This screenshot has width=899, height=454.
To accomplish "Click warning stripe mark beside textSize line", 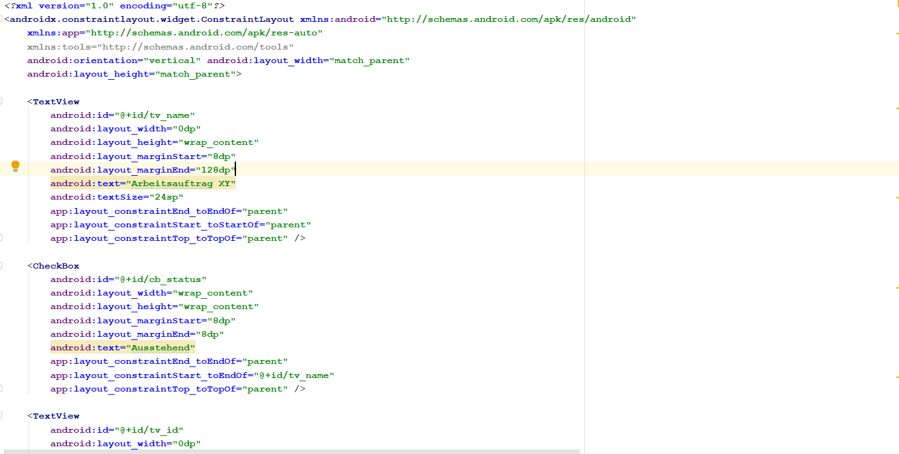I will [896, 196].
